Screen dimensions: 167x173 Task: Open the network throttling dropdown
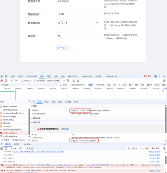[x=56, y=81]
